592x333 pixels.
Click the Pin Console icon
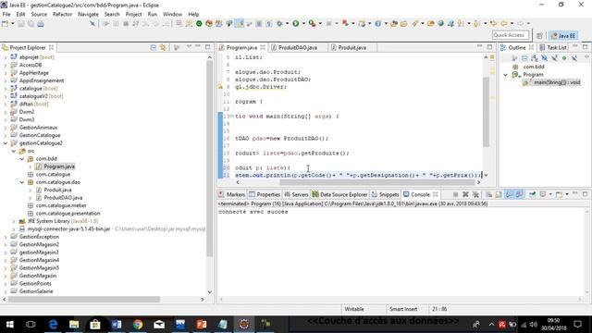pyautogui.click(x=532, y=194)
